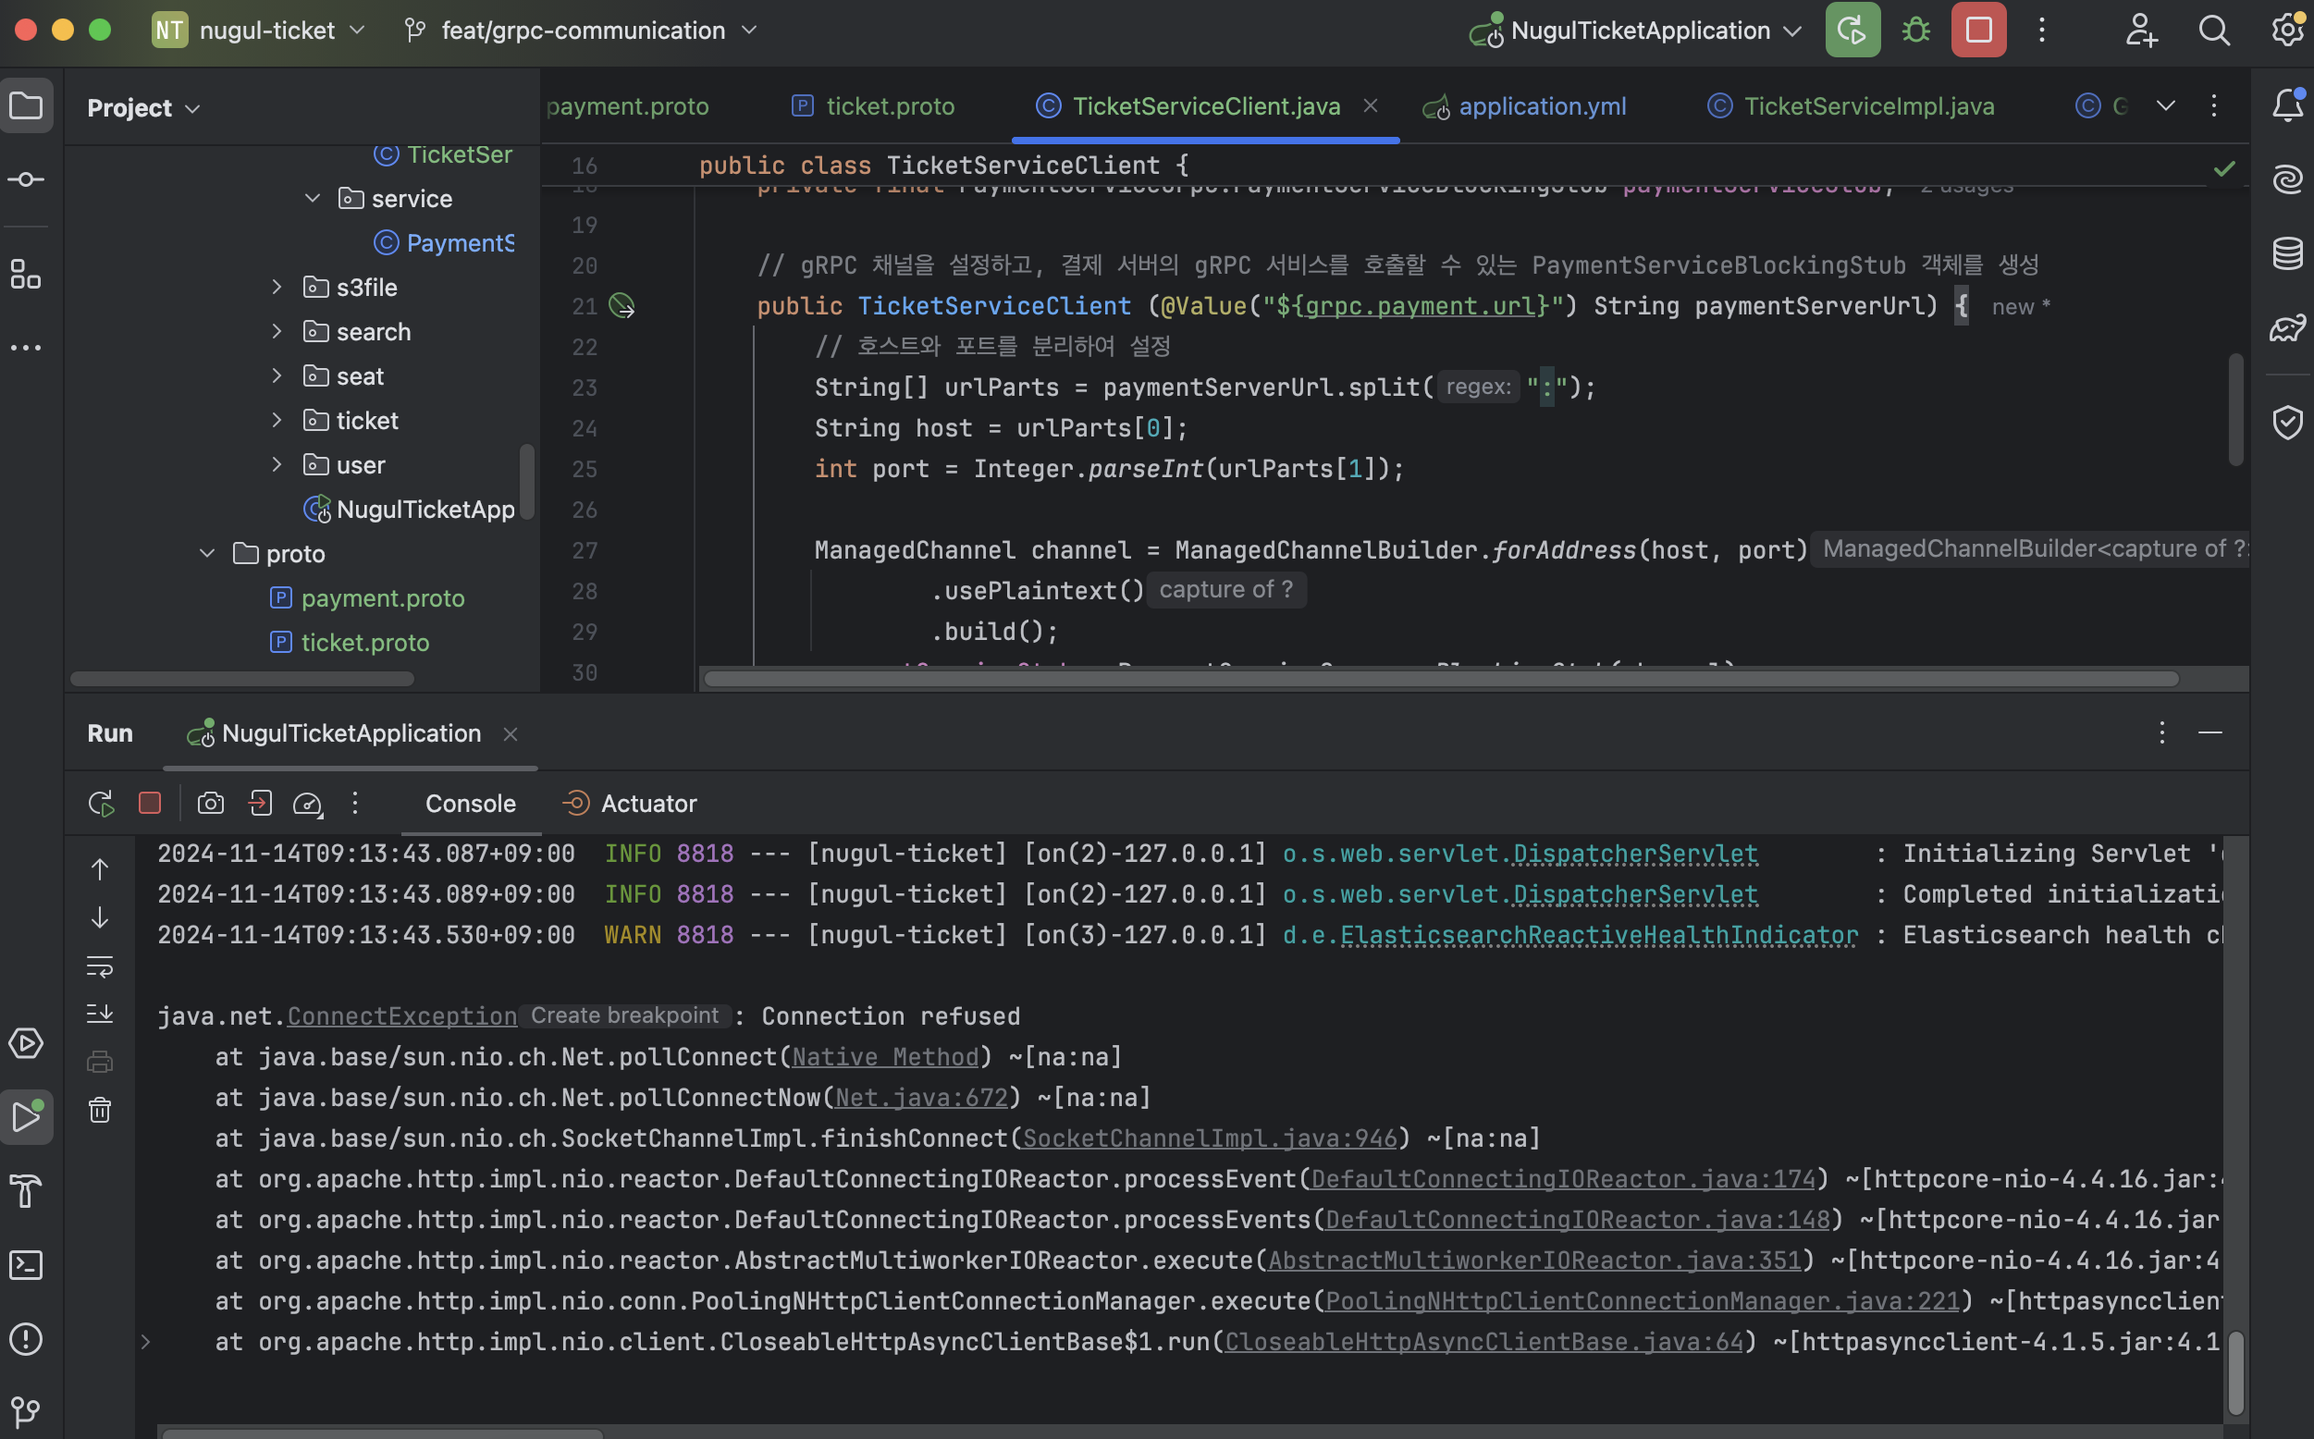The width and height of the screenshot is (2314, 1439).
Task: Switch to TicketServiceImpl.java editor tab
Action: click(x=1851, y=105)
